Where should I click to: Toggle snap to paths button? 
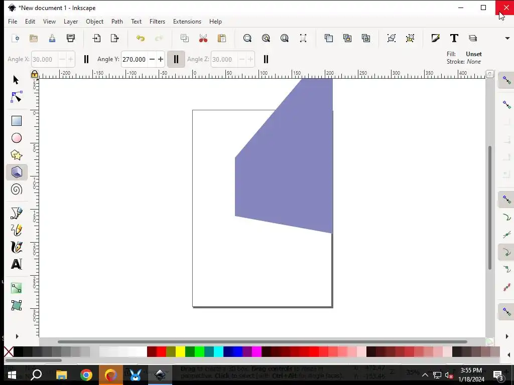507,218
